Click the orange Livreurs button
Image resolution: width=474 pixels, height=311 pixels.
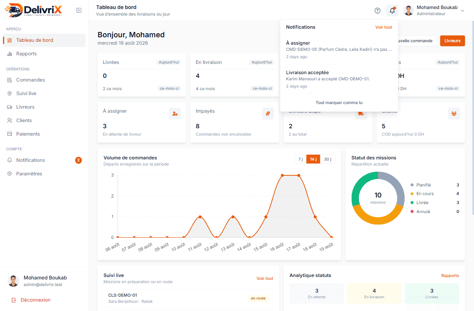click(452, 41)
